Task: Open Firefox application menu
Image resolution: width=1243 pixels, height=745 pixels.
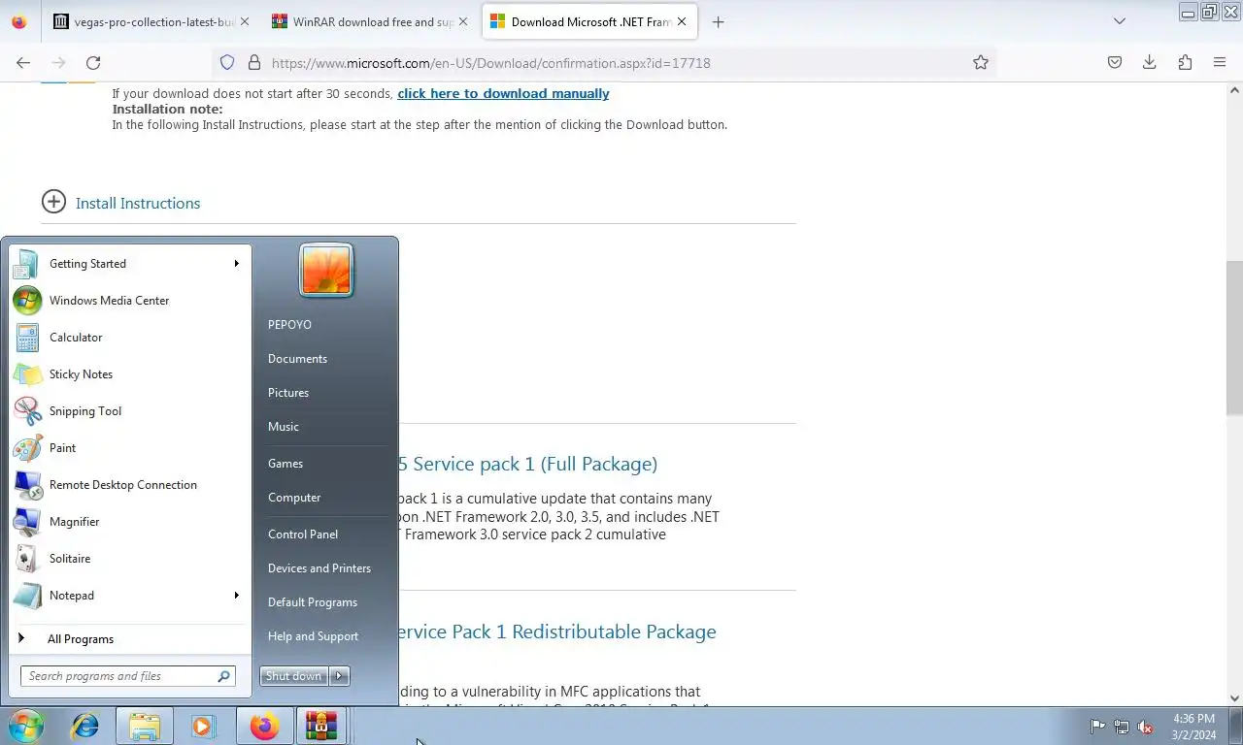Action: pos(1220,63)
